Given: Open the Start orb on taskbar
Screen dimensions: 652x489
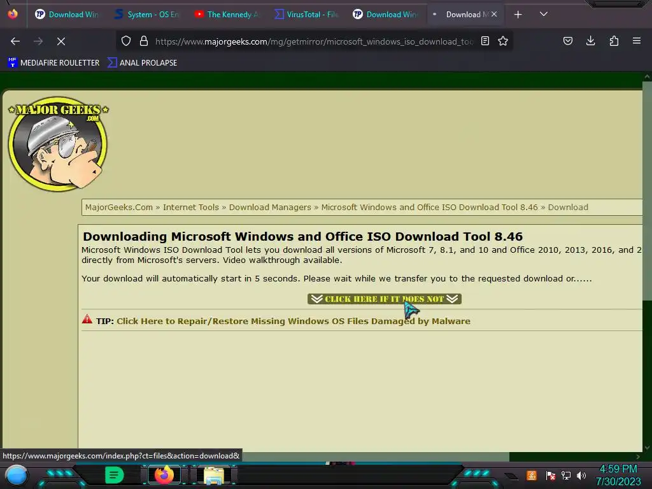Looking at the screenshot, I should [x=17, y=475].
